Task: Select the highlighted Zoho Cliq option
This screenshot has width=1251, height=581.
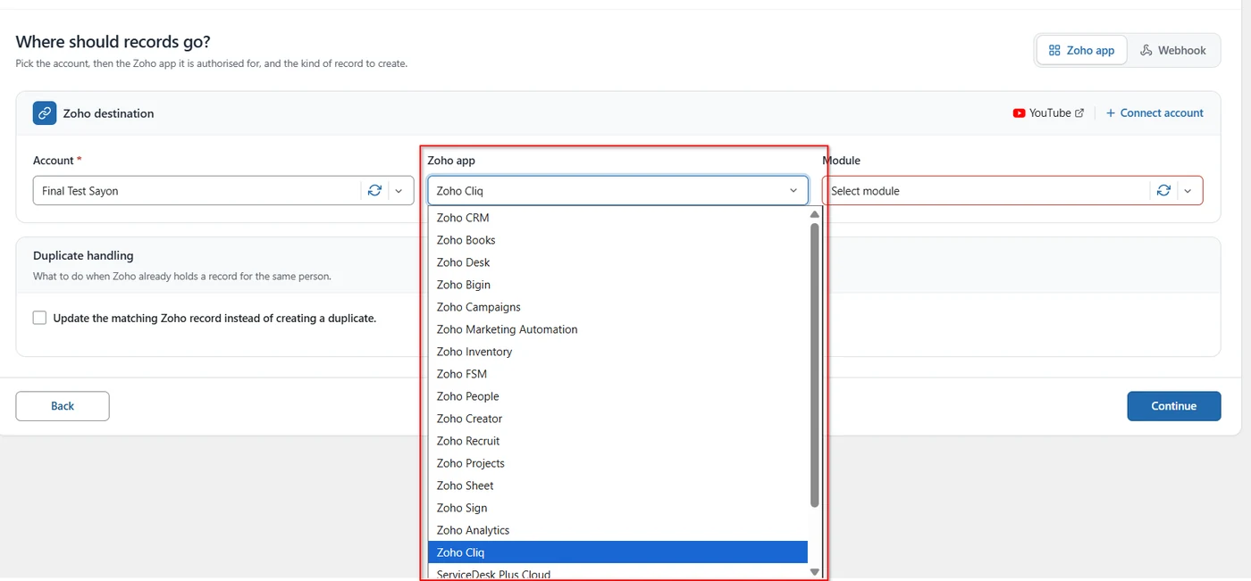Action: pyautogui.click(x=617, y=552)
